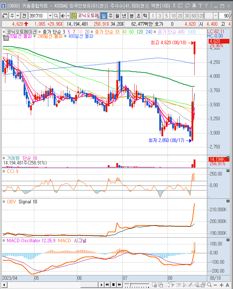Click the letter A icon in bottom toolbar

click(227, 285)
